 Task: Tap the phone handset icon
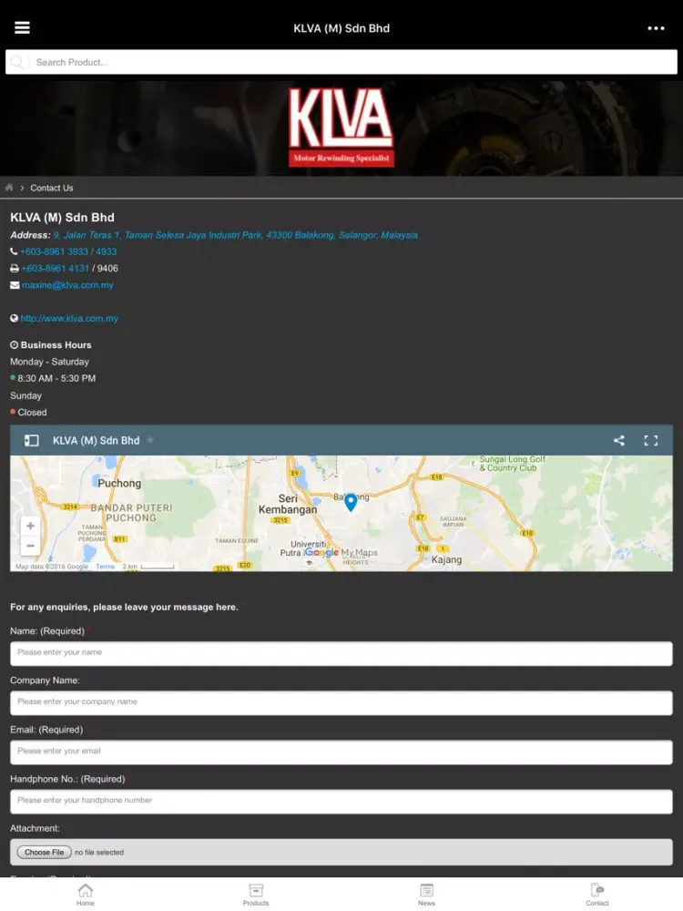click(x=14, y=251)
